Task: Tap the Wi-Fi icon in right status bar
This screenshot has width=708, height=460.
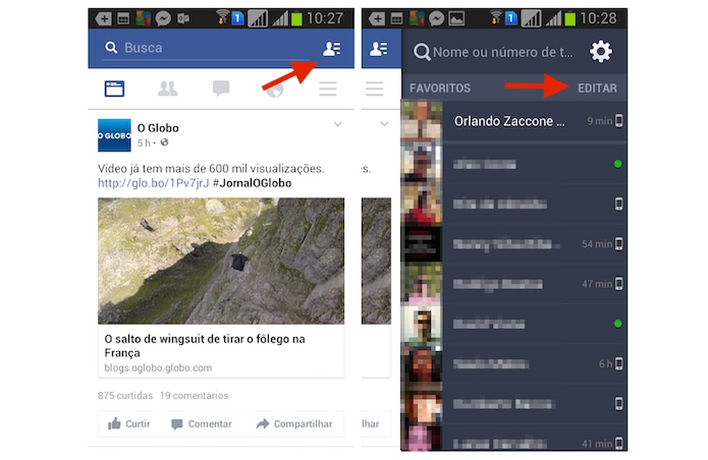Action: (496, 19)
